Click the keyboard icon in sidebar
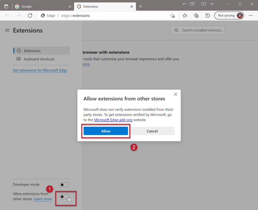 click(19, 59)
